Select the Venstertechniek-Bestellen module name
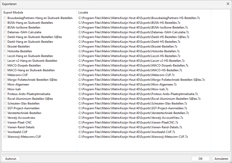This screenshot has height=163, width=232. coord(24,113)
